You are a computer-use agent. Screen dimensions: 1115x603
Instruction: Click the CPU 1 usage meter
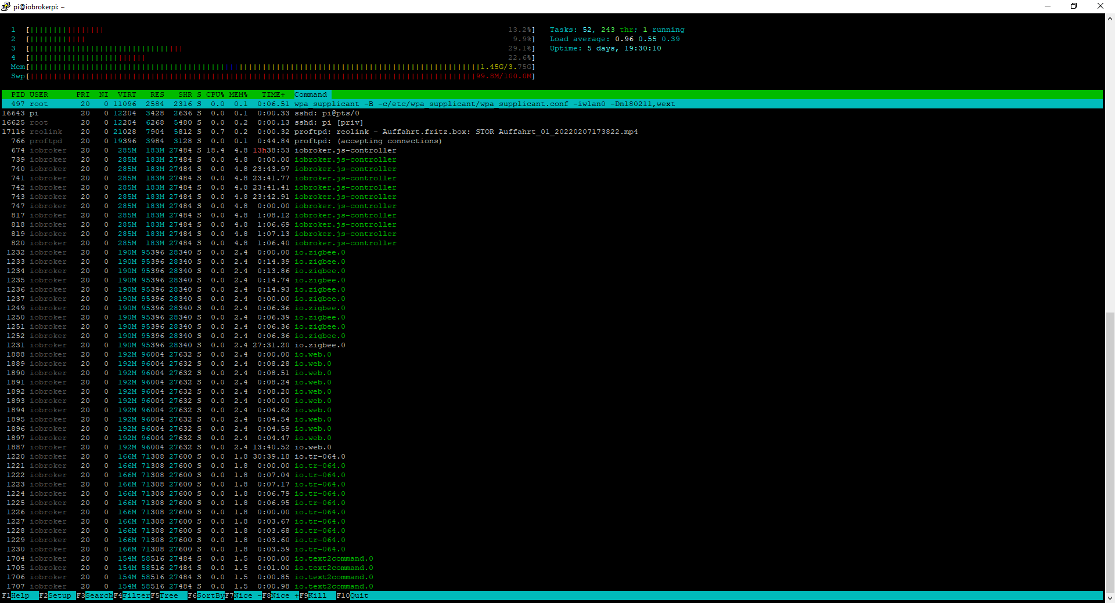(x=280, y=30)
